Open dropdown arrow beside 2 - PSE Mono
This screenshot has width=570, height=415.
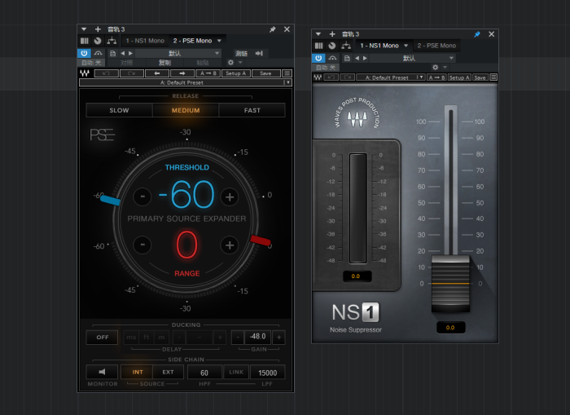click(x=219, y=41)
